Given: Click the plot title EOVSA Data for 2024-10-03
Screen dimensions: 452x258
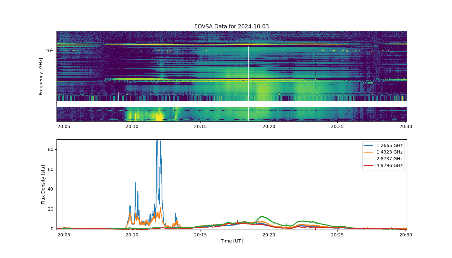Looking at the screenshot, I should click(231, 26).
